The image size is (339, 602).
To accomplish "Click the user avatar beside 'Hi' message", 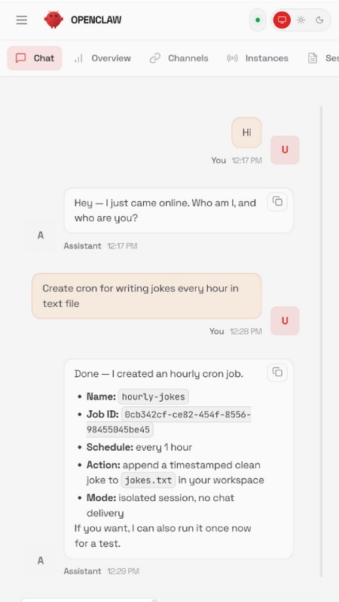I will pyautogui.click(x=285, y=150).
